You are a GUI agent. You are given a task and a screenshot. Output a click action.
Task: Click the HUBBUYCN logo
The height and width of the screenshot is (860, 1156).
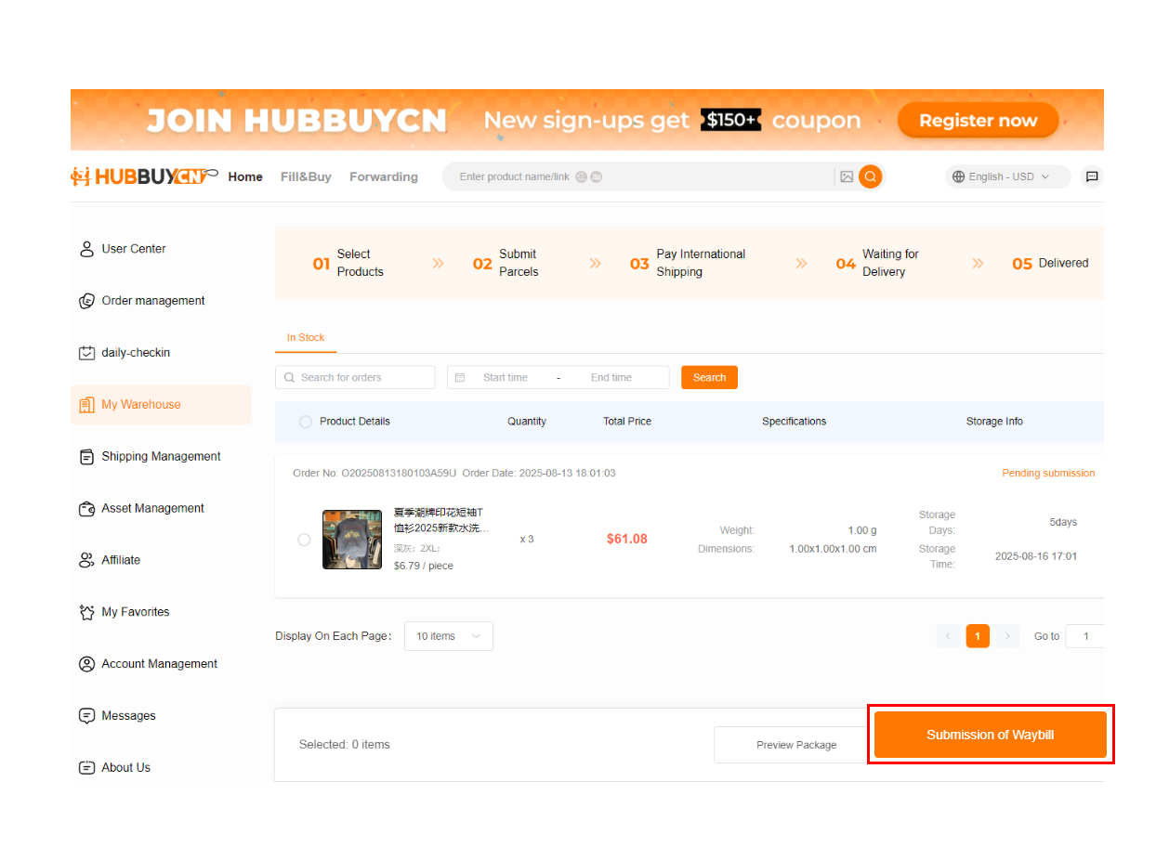143,176
